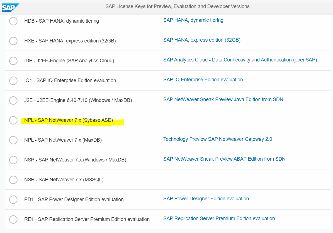Click the HXE - SAP HANA, express edition label
Screen dimensions: 333x233
point(70,41)
